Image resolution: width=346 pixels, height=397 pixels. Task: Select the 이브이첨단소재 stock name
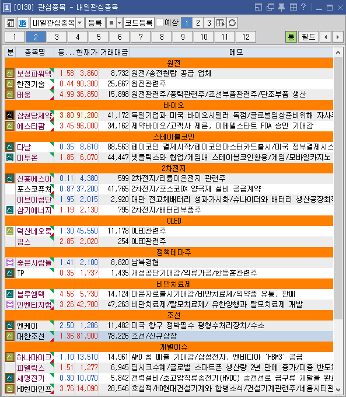[34, 200]
